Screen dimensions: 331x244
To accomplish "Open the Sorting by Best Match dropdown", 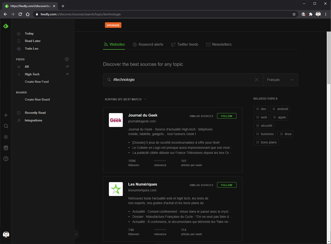I will pos(125,99).
